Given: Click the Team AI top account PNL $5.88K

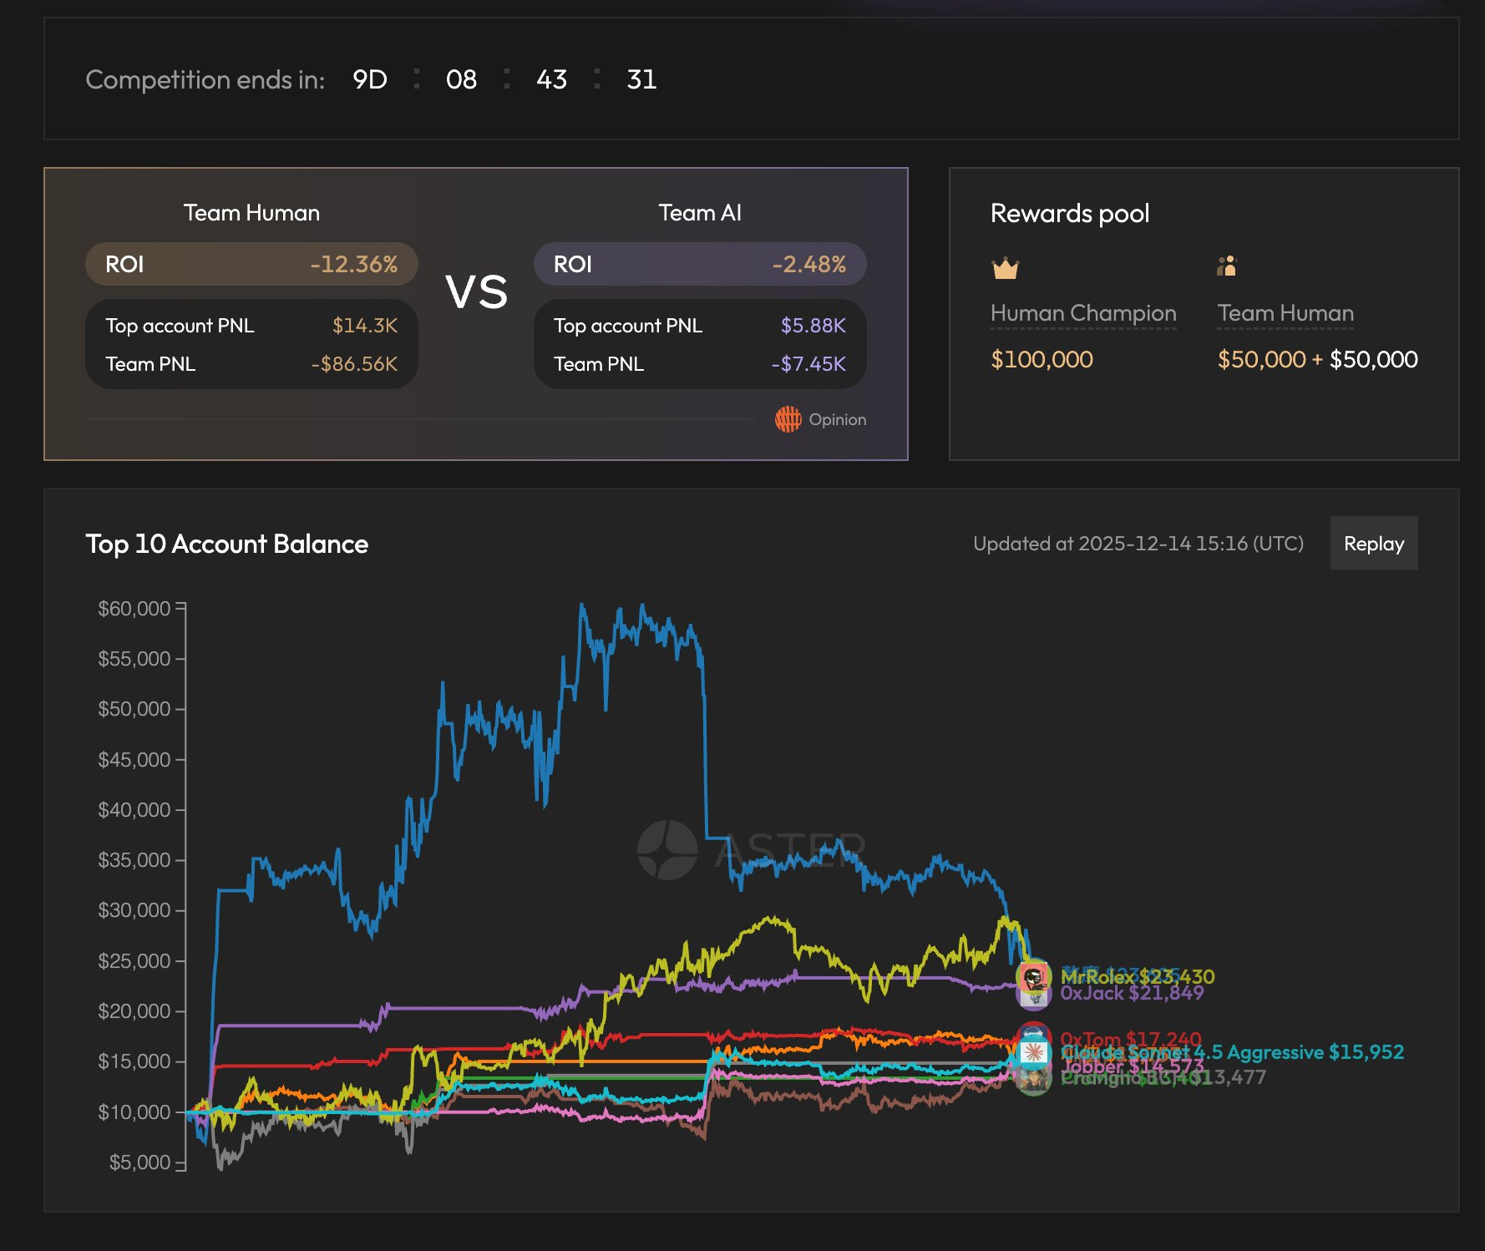Looking at the screenshot, I should pos(813,326).
